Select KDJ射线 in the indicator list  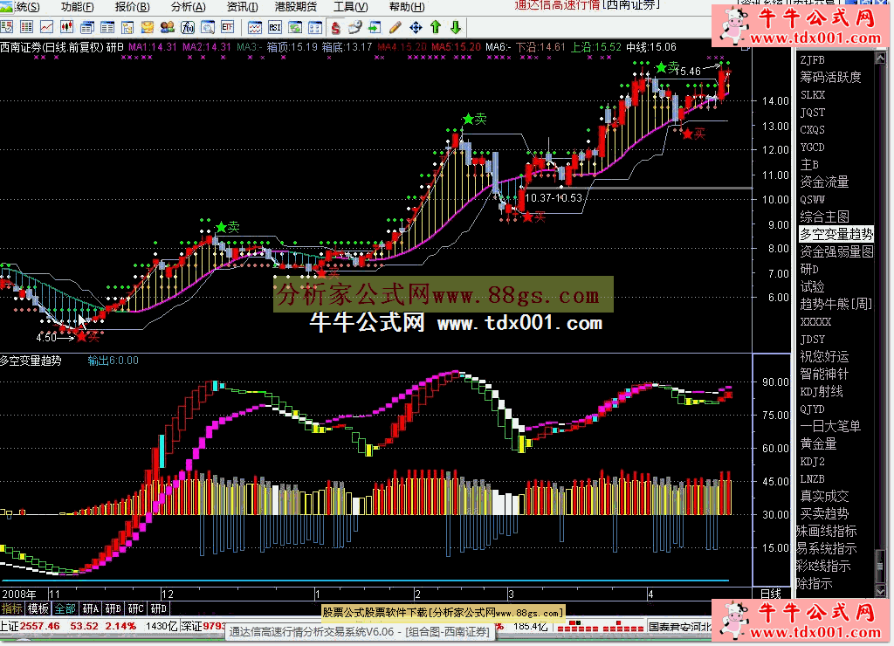tap(822, 392)
